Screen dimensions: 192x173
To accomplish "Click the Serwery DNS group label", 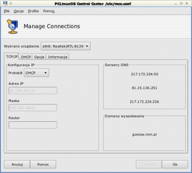I will pyautogui.click(x=117, y=65).
